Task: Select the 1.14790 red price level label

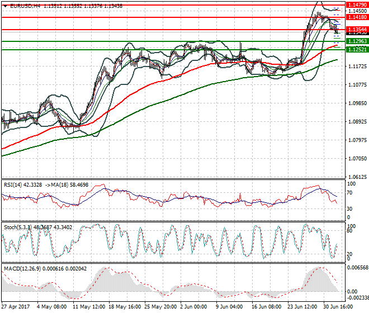Action: [357, 5]
